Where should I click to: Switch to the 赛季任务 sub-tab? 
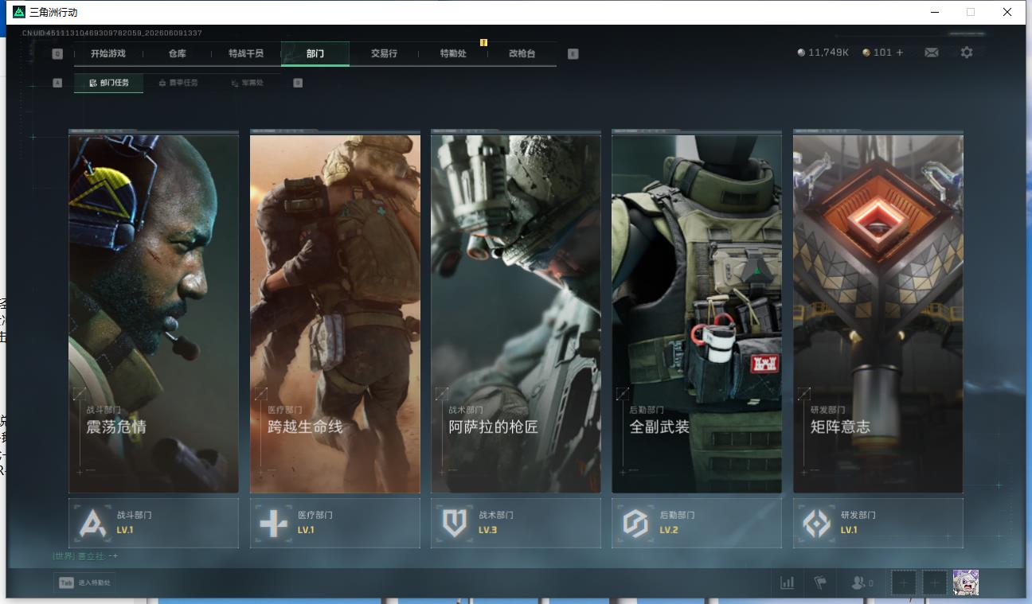[178, 83]
